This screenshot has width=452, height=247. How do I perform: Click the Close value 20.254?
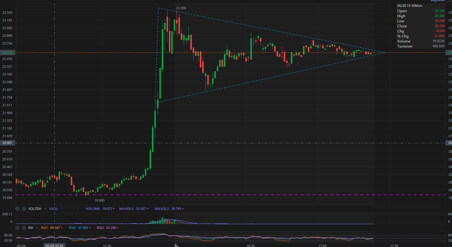coord(440,26)
